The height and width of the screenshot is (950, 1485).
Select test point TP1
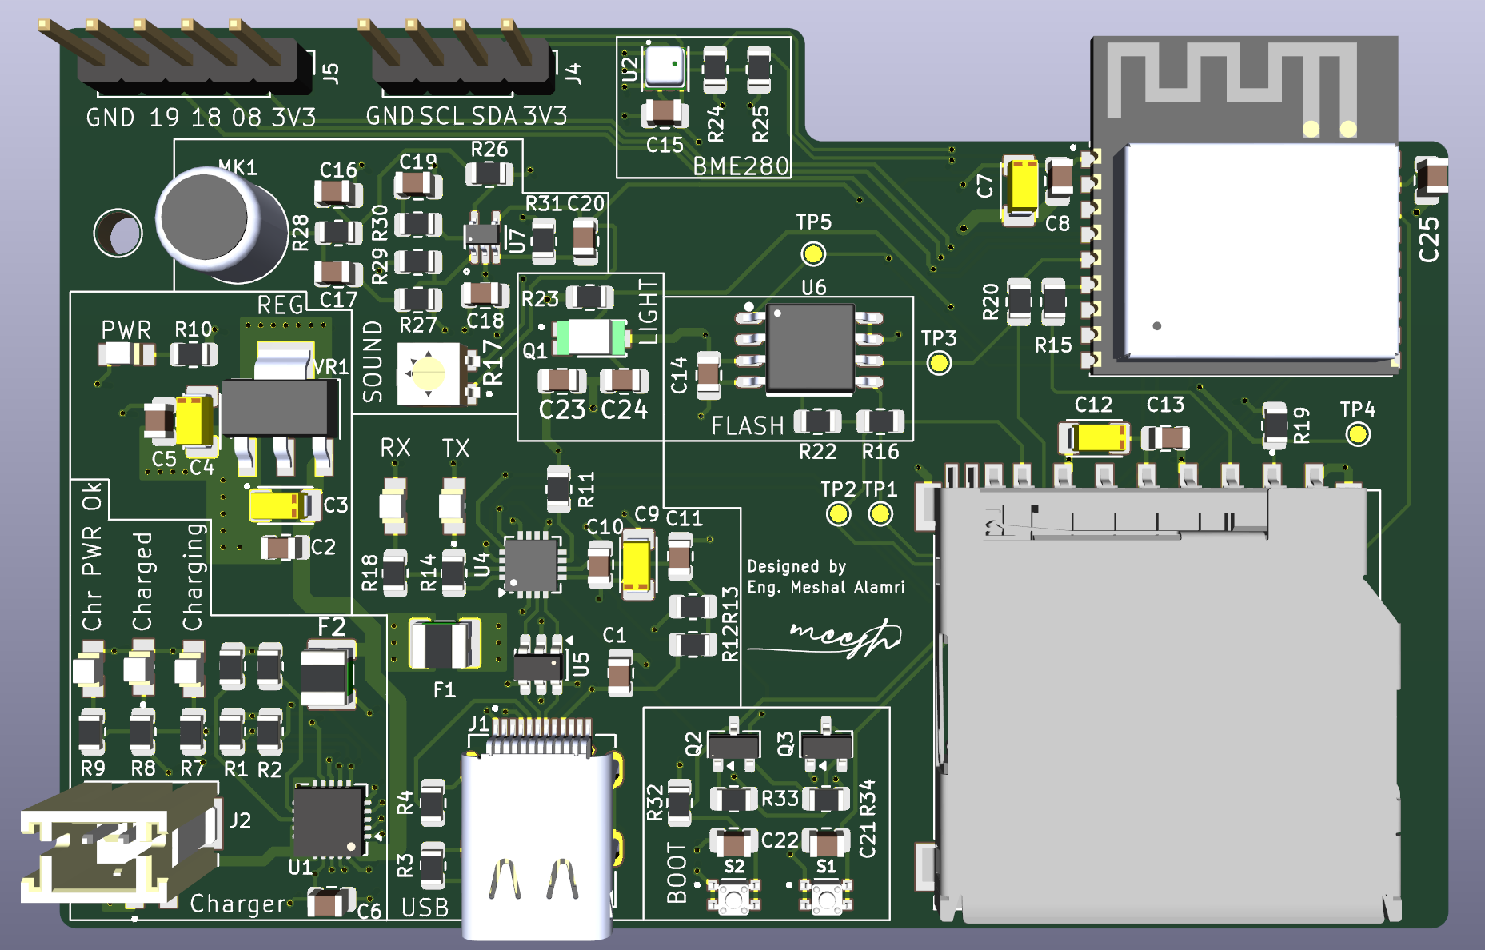click(880, 513)
